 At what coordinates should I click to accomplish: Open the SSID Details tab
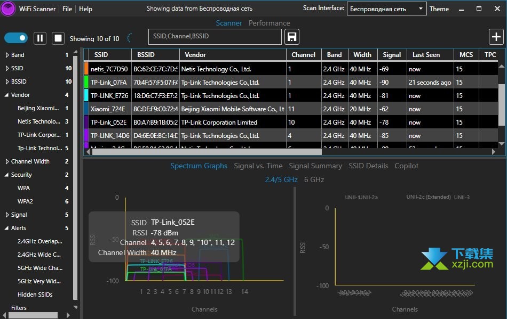pyautogui.click(x=368, y=166)
